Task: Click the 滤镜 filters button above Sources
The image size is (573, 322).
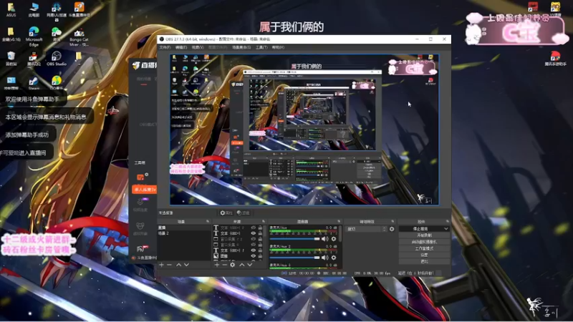Action: 243,213
